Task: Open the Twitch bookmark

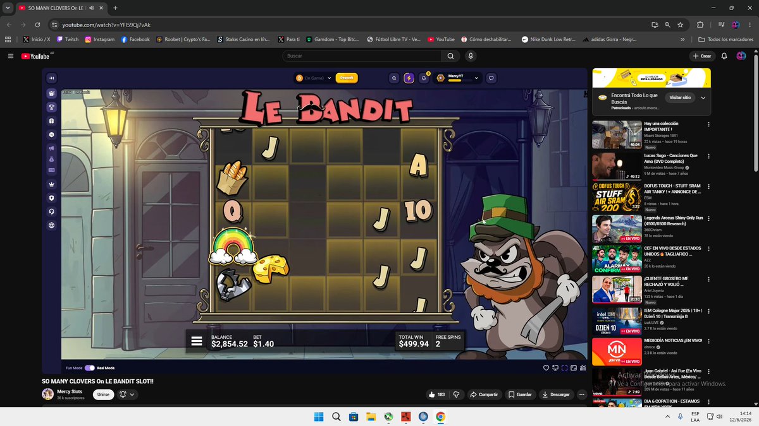Action: [67, 39]
